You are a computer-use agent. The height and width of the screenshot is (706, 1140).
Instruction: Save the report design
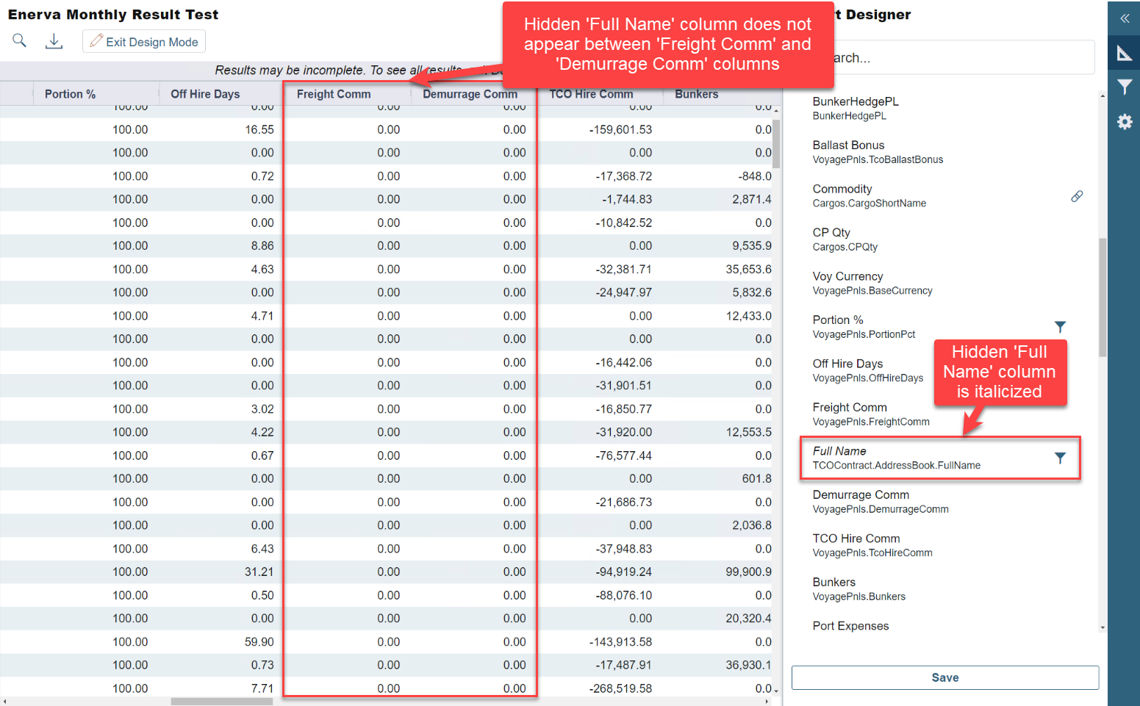click(944, 677)
